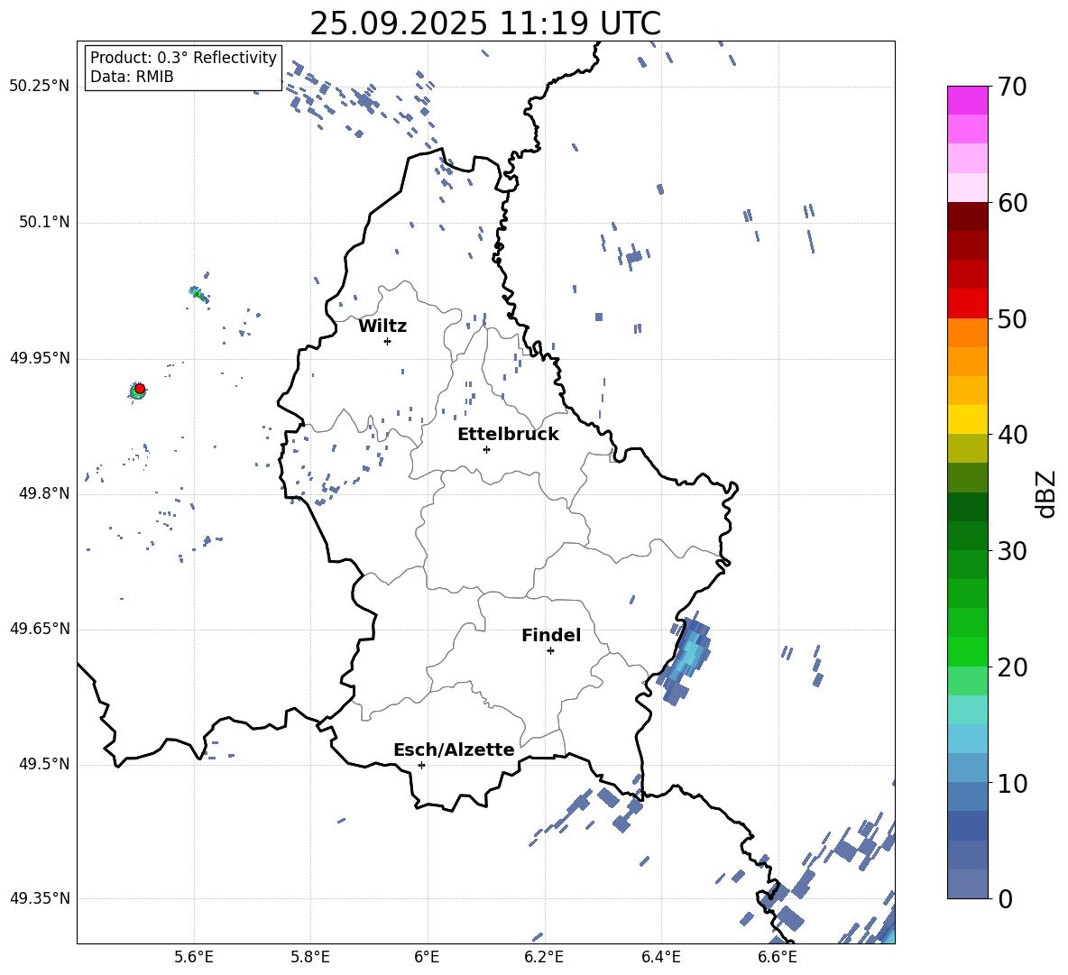Click the 5.6°E longitude tick label
Viewport: 1068px width, 975px height.
click(x=193, y=957)
